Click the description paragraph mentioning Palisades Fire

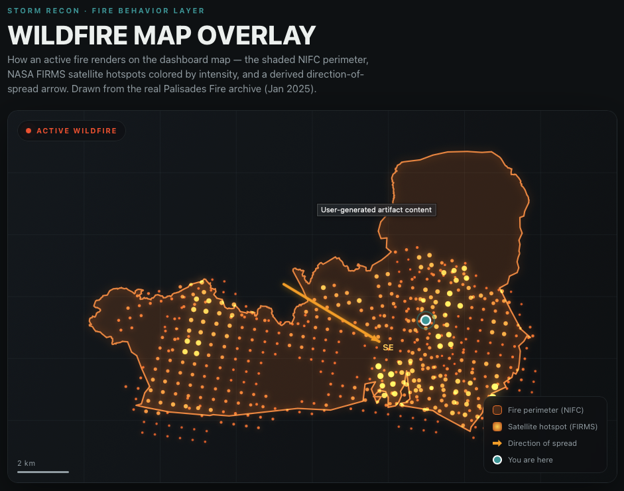(188, 74)
